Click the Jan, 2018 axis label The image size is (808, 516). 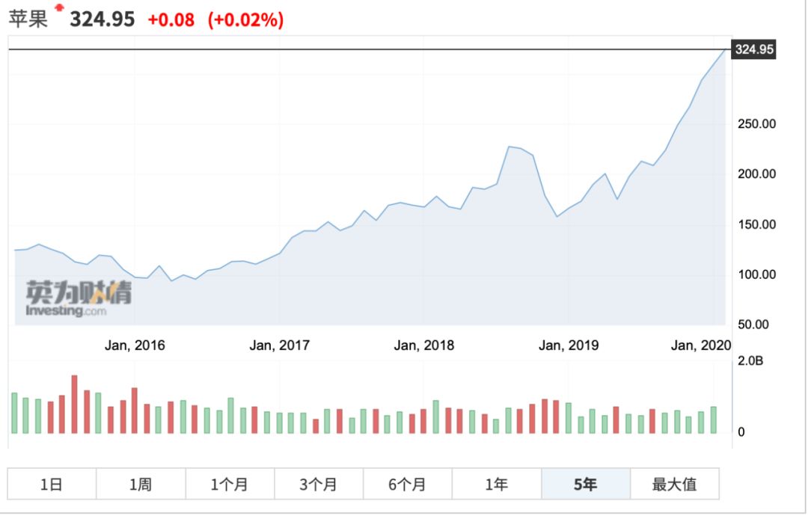(x=423, y=345)
